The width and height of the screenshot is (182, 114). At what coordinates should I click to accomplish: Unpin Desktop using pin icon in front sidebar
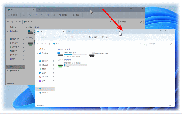coord(53,61)
